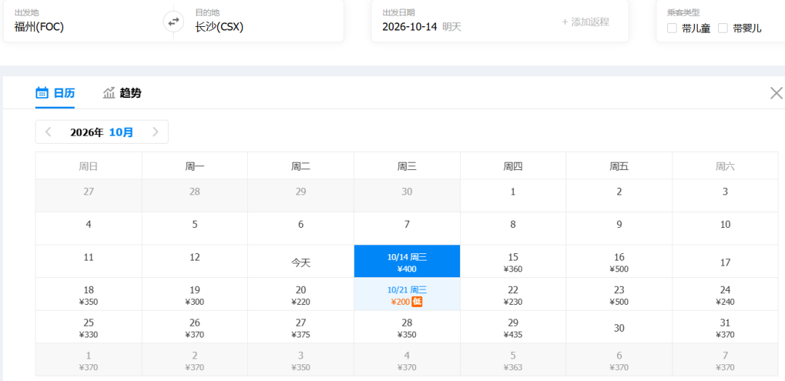This screenshot has height=381, width=785.
Task: Pick October 27 priced ¥375
Action: [x=301, y=327]
